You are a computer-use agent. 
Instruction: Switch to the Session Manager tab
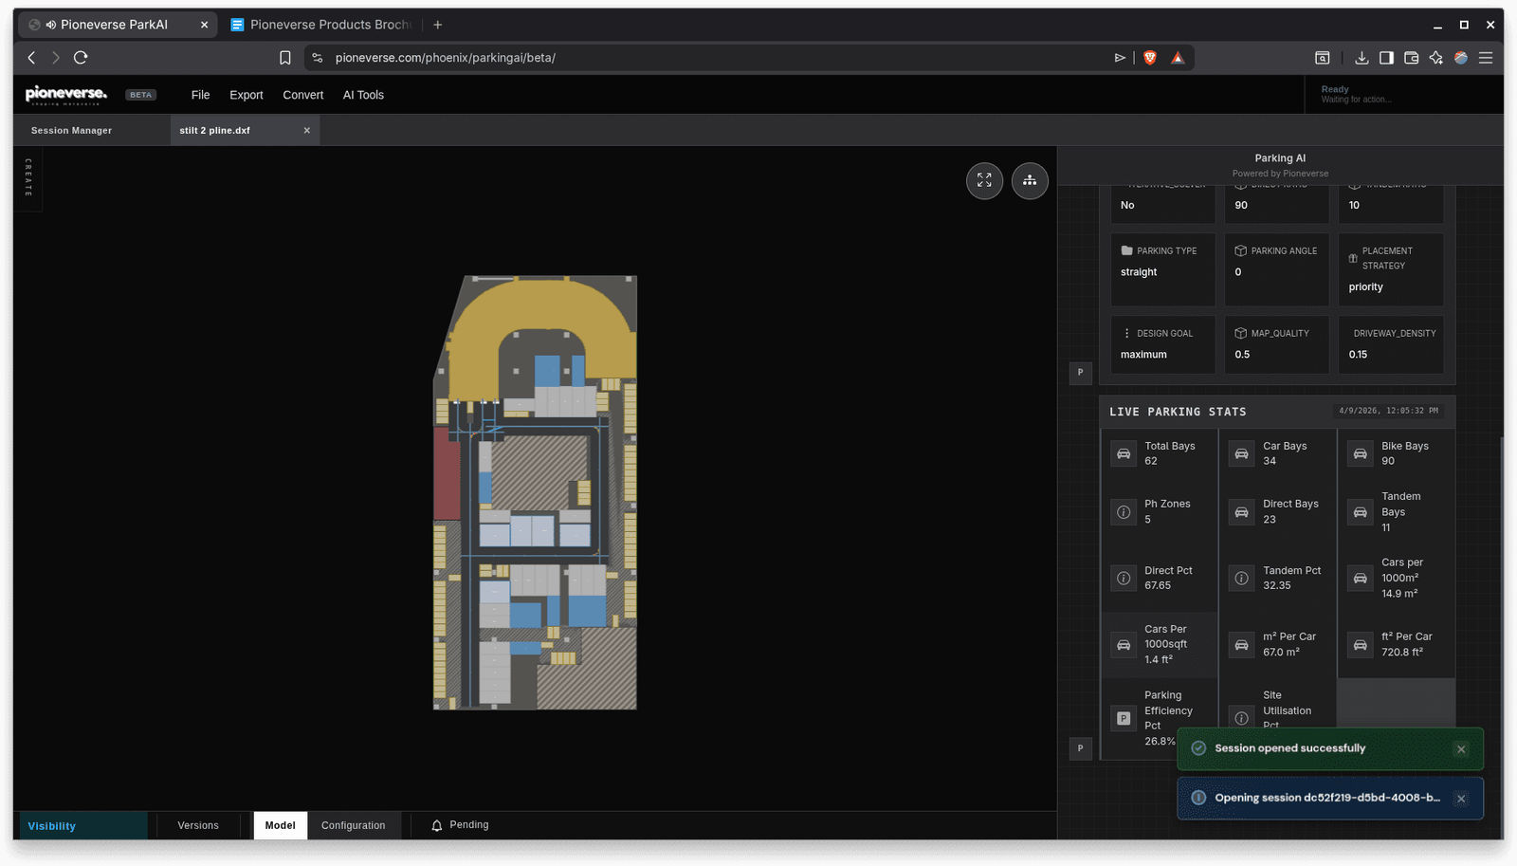tap(71, 131)
